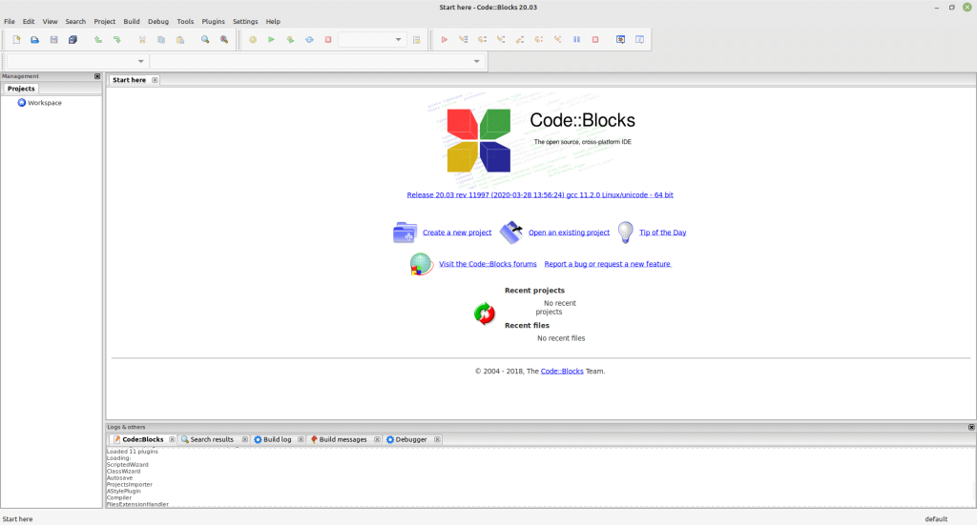The width and height of the screenshot is (977, 525).
Task: Visit the Code::Blocks forums link
Action: pyautogui.click(x=488, y=264)
